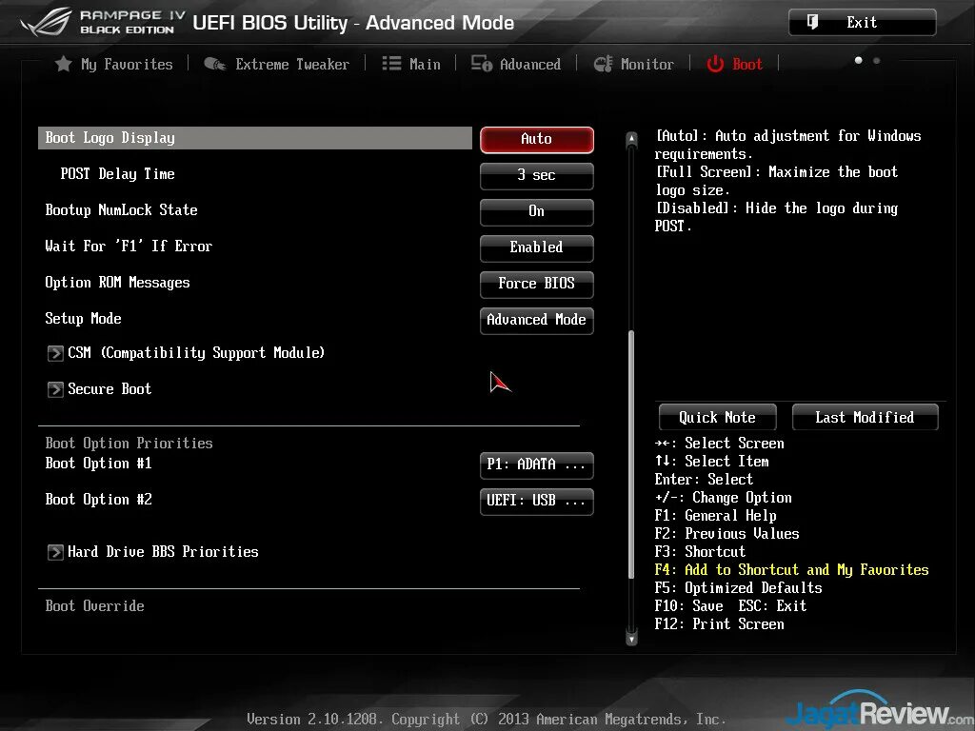Change POST Delay Time 3 sec value
This screenshot has height=731, width=975.
537,175
